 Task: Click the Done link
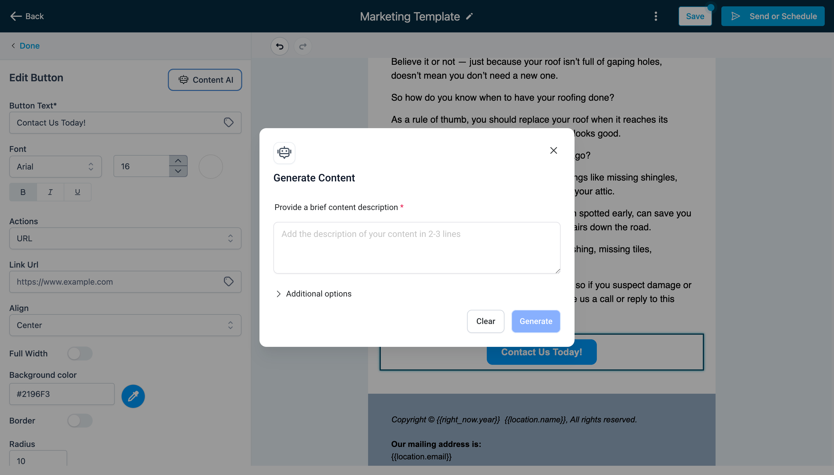click(29, 46)
